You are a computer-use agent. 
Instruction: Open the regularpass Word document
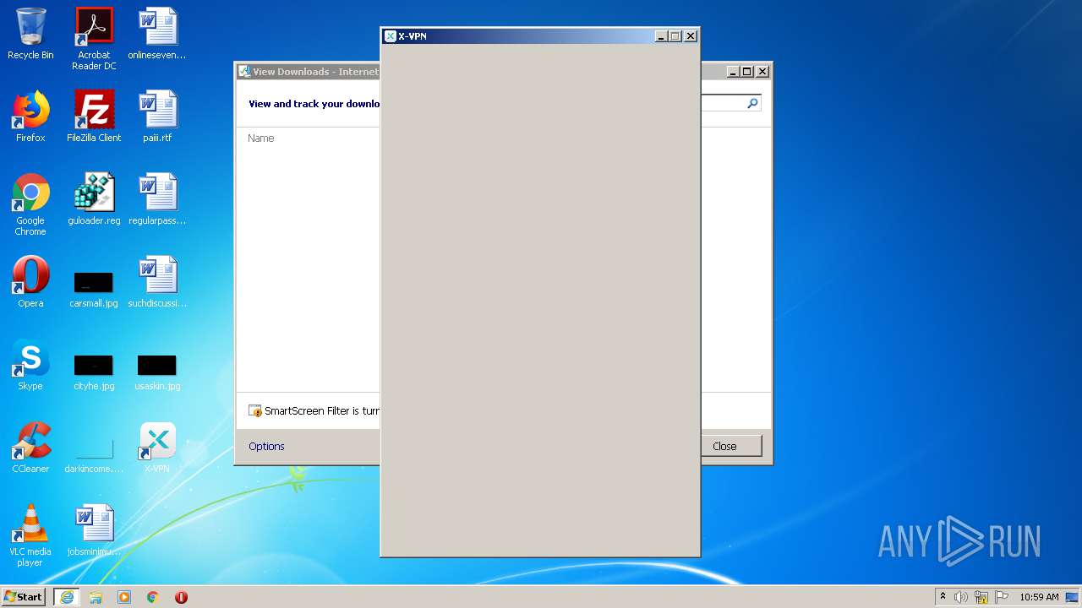point(157,199)
